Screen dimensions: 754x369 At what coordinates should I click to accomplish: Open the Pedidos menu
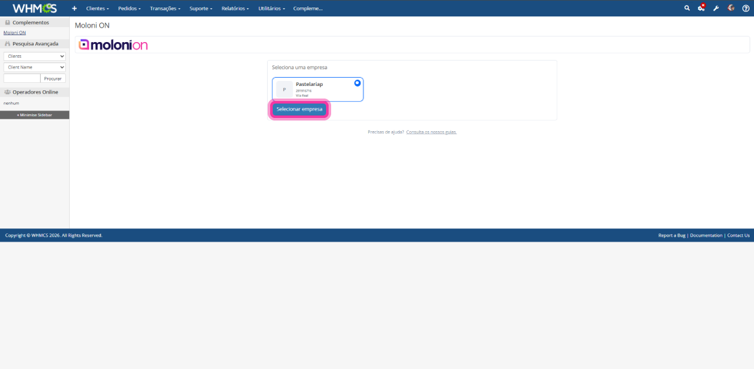tap(129, 8)
